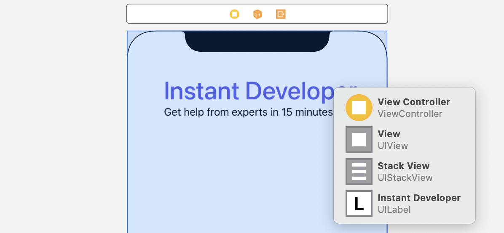This screenshot has width=504, height=233.
Task: Click the 'UIView' class subtitle in popup
Action: click(x=393, y=146)
